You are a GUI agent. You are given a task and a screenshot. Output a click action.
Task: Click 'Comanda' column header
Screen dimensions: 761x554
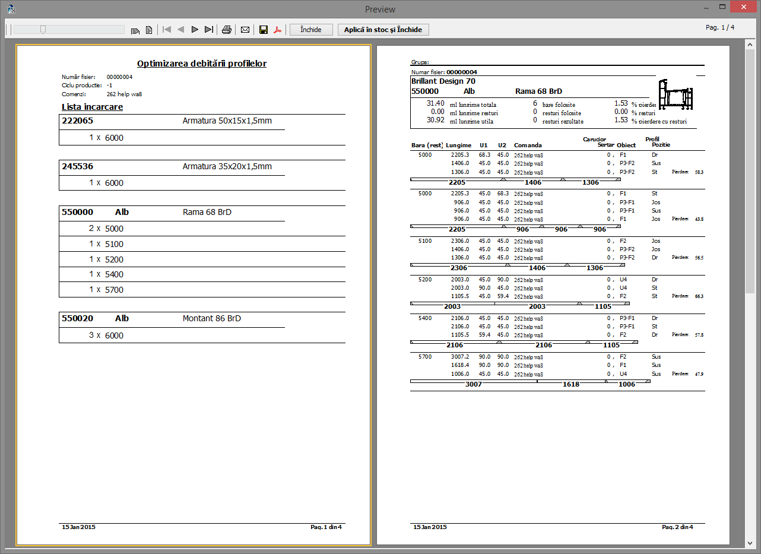pyautogui.click(x=528, y=145)
